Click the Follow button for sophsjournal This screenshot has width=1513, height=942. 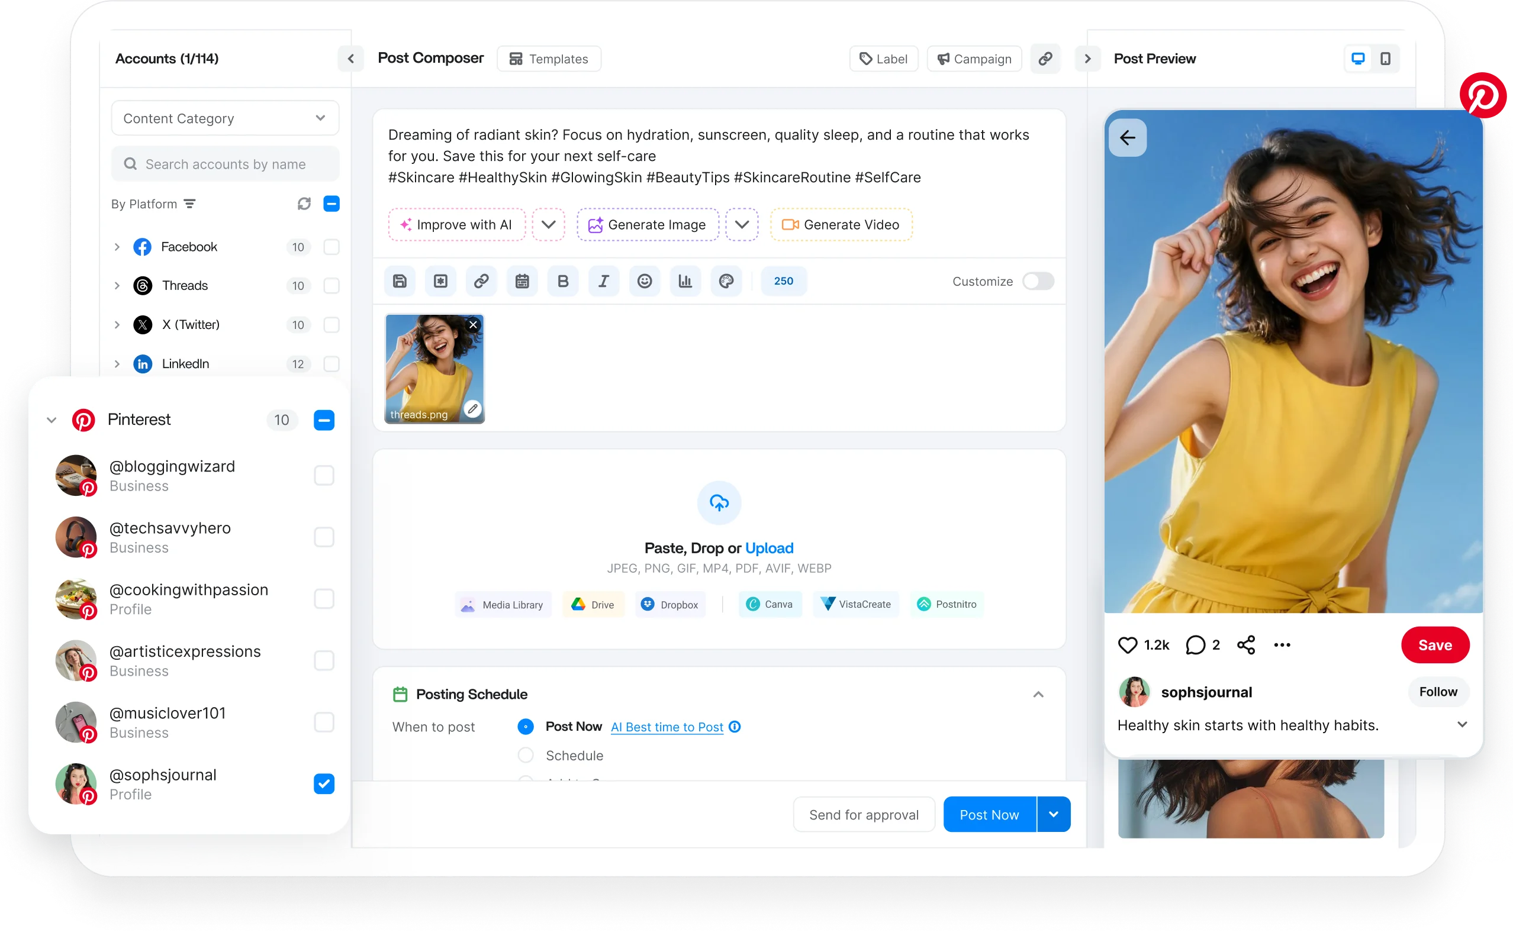(x=1438, y=692)
